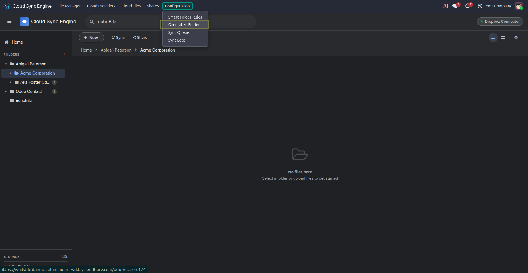
Task: Expand the Odoo Contact folder
Action: pyautogui.click(x=6, y=91)
